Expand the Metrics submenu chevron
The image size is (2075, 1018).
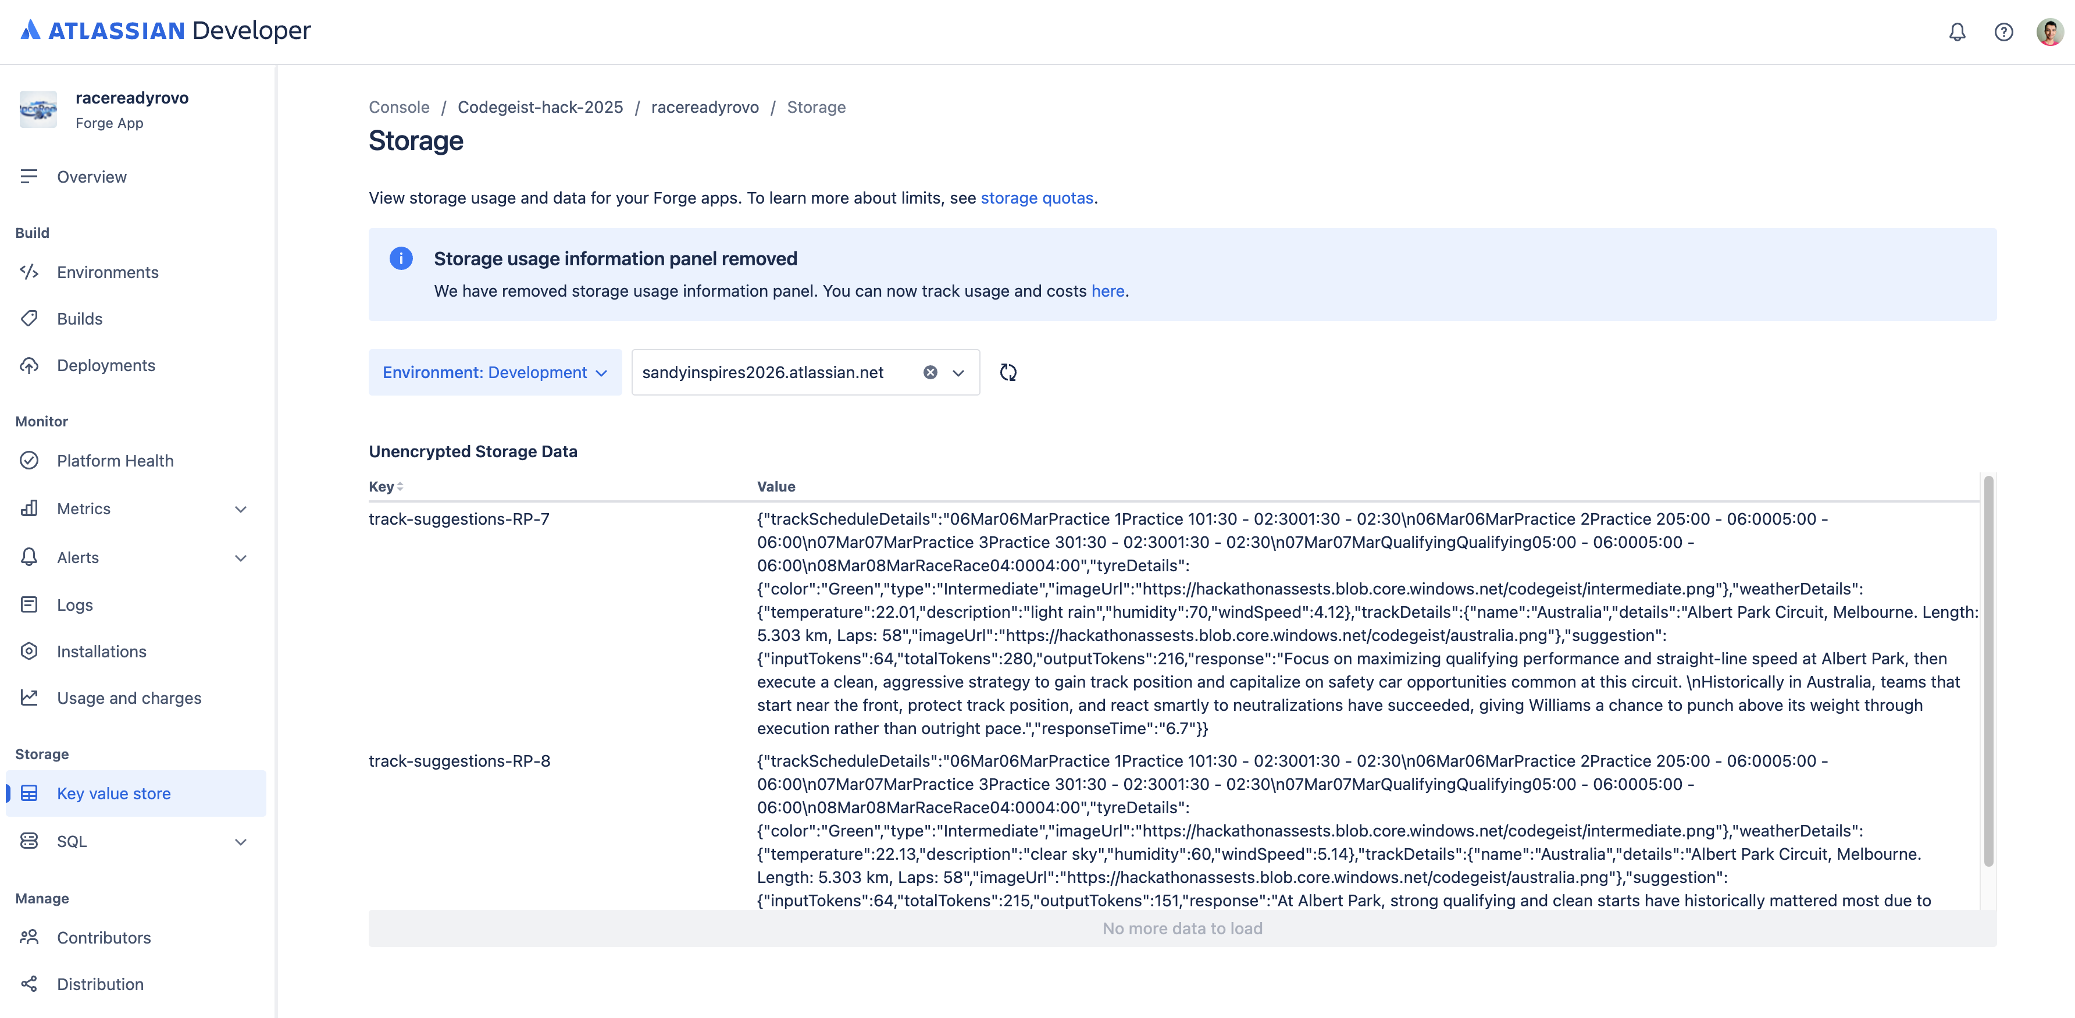pyautogui.click(x=240, y=510)
